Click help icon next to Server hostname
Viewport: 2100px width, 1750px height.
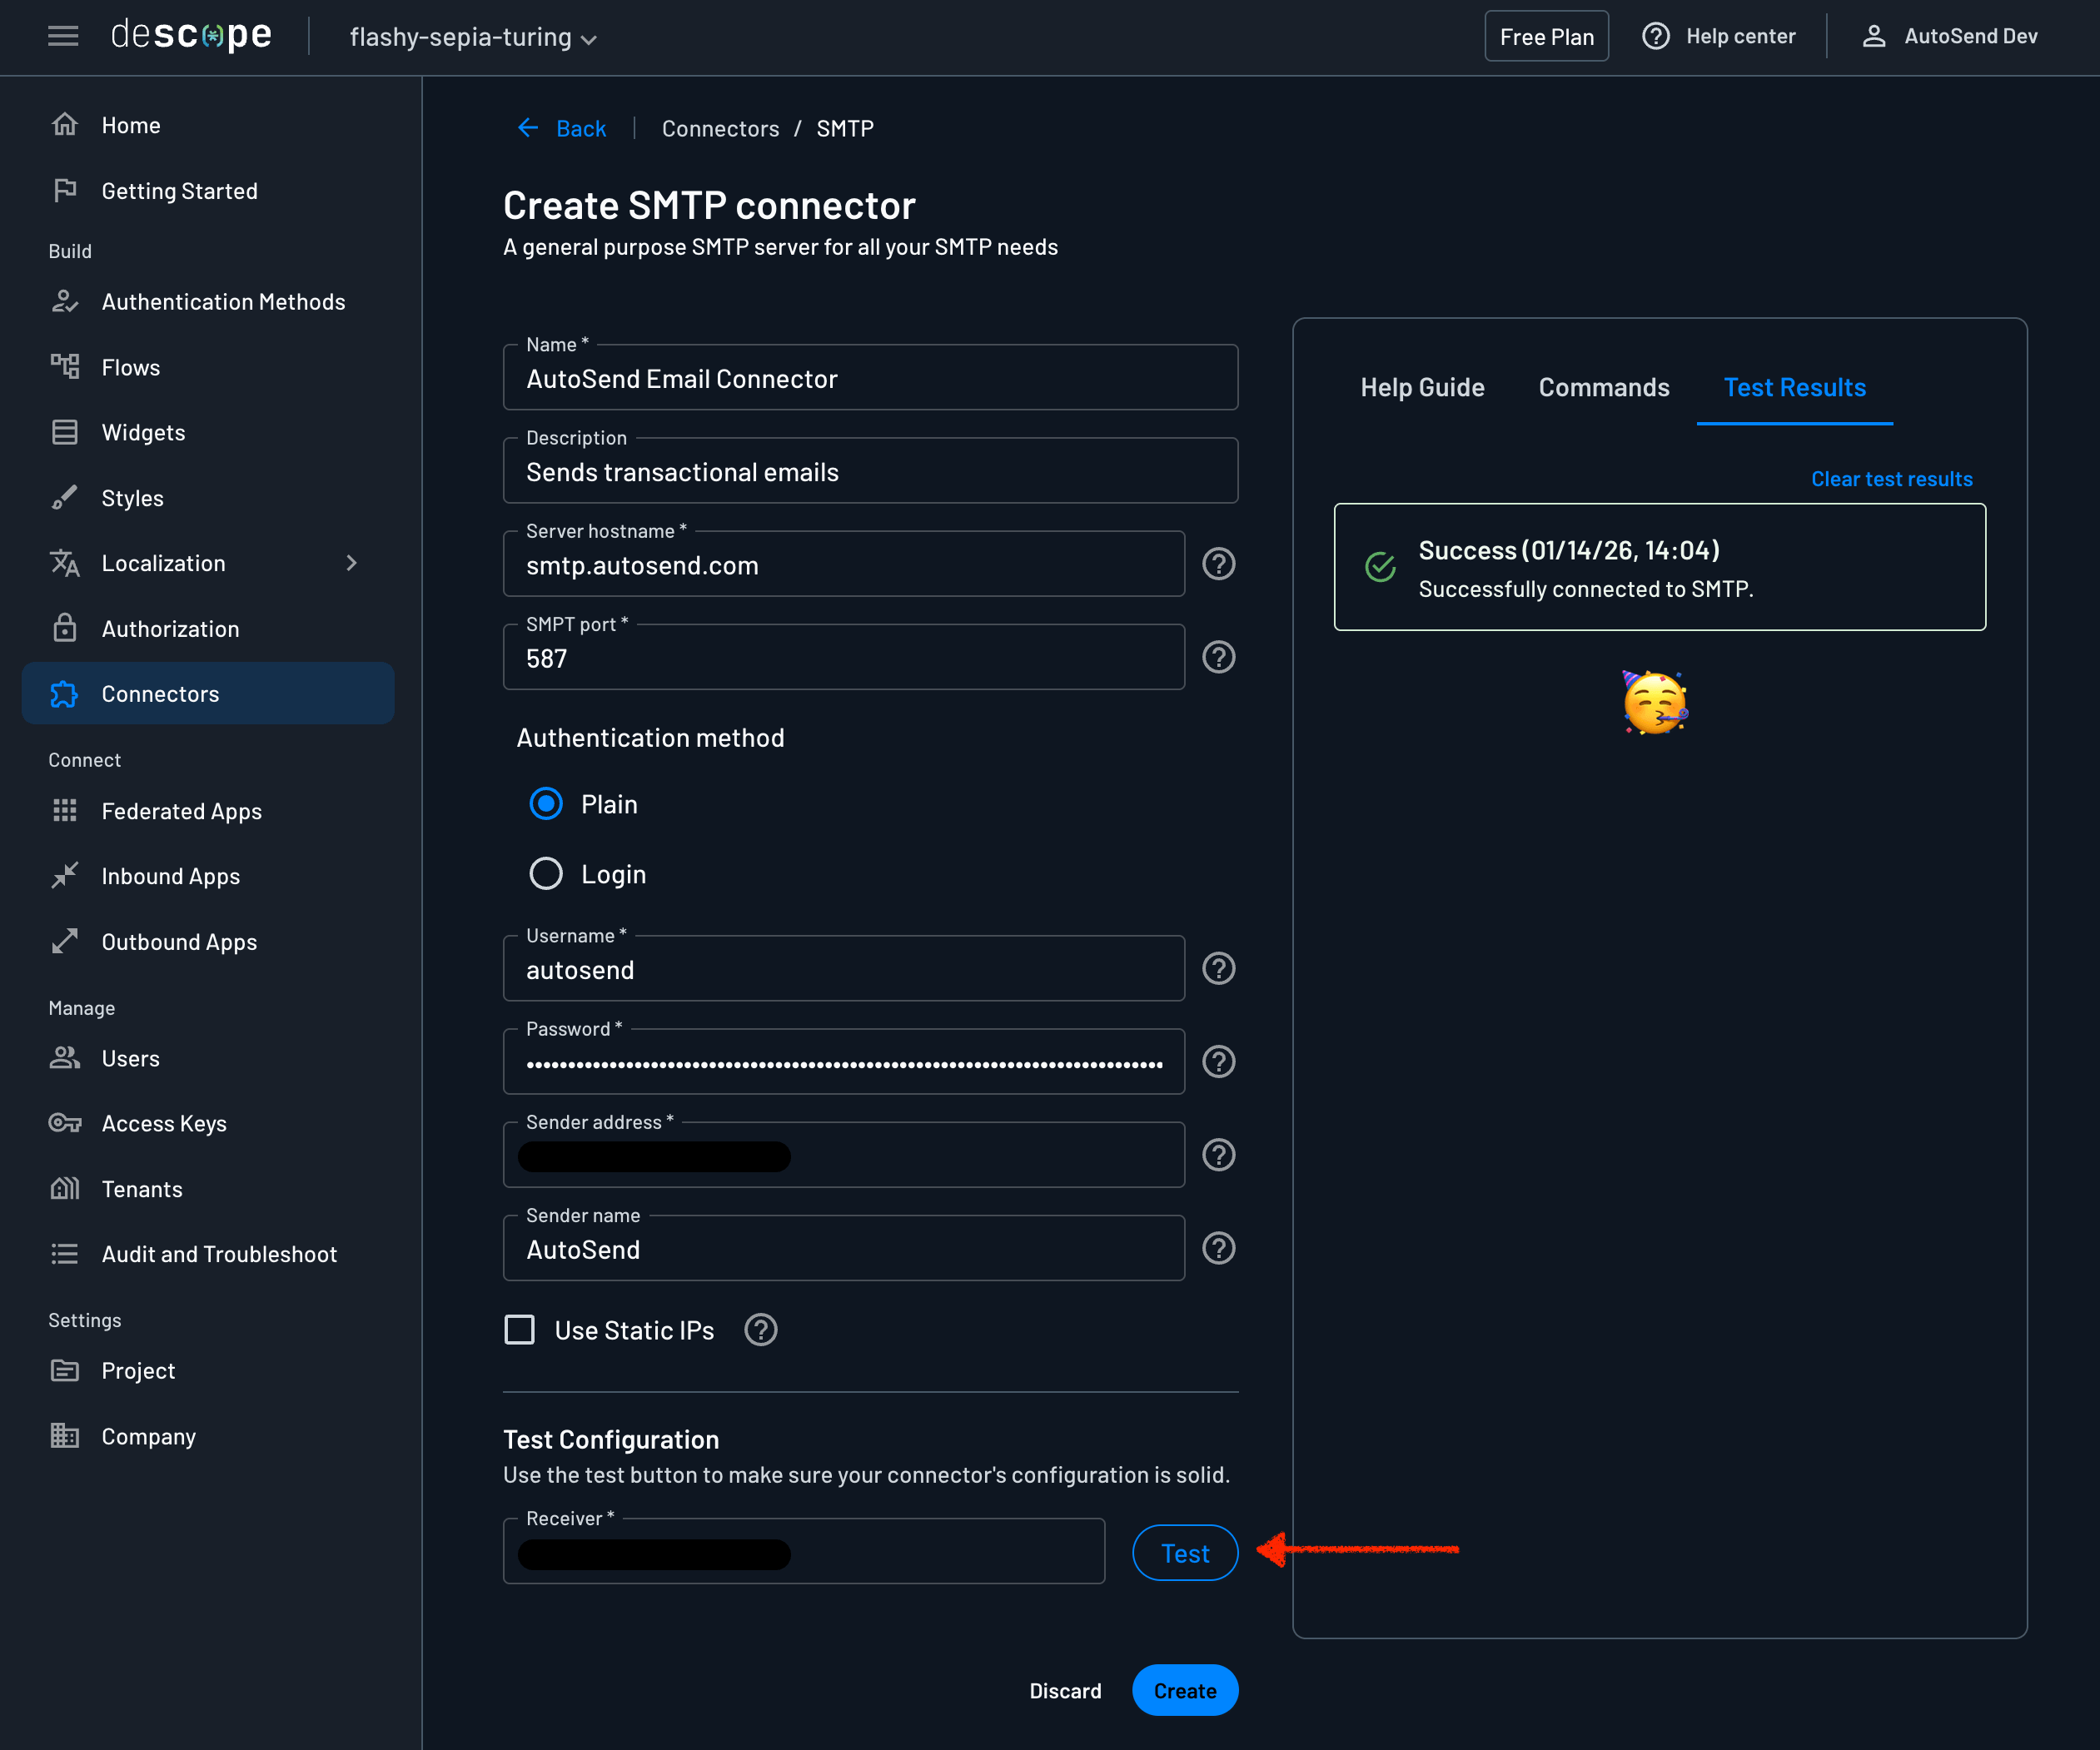[x=1218, y=564]
